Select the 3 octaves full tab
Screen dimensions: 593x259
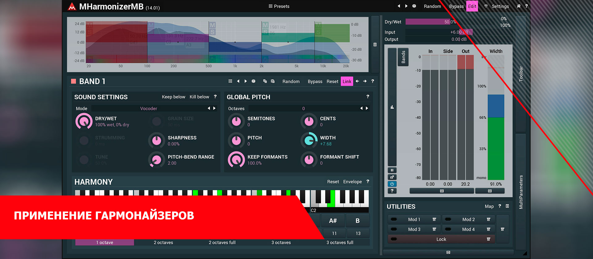tap(340, 243)
